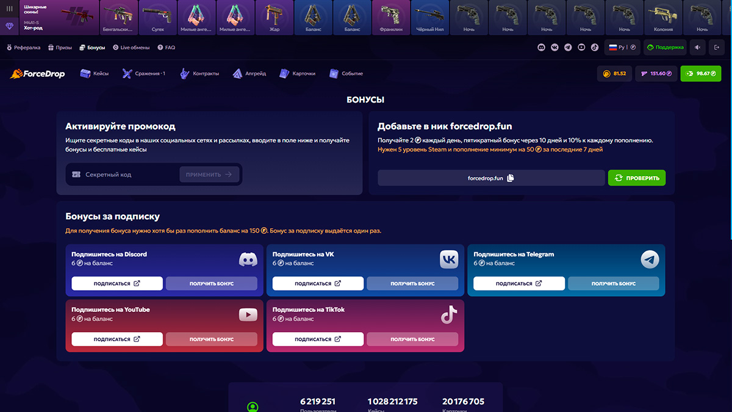This screenshot has height=412, width=732.
Task: Click Получить бонус on the Discord card
Action: tap(212, 284)
